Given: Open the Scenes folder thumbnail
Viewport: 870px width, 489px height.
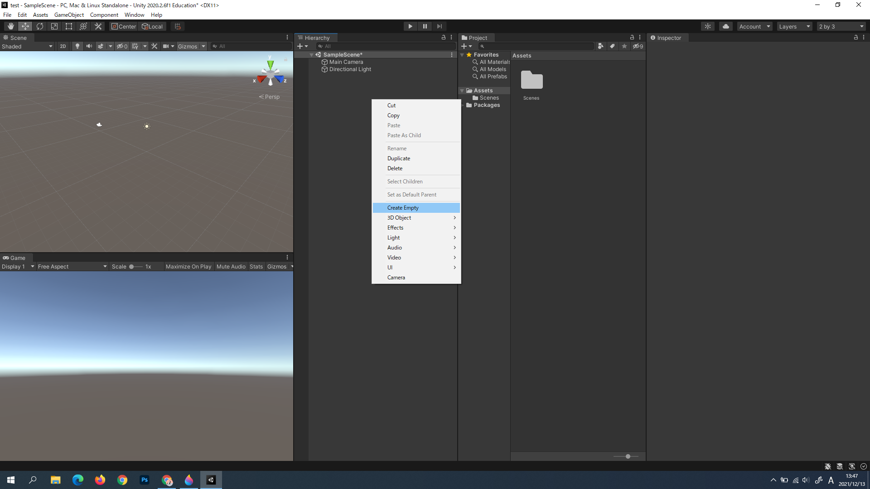Looking at the screenshot, I should (532, 81).
